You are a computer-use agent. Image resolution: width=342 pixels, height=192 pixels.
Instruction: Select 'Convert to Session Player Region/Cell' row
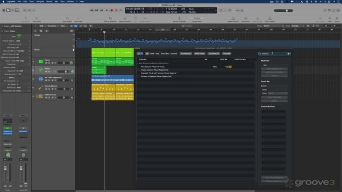tap(196, 76)
